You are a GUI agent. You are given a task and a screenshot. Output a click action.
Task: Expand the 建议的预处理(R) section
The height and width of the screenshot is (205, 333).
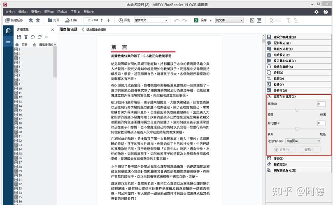tap(298, 37)
